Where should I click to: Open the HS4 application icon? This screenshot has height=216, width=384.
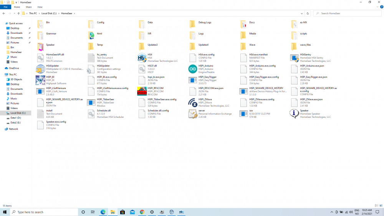tap(142, 58)
